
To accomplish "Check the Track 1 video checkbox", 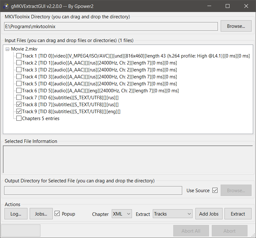I will (19, 56).
